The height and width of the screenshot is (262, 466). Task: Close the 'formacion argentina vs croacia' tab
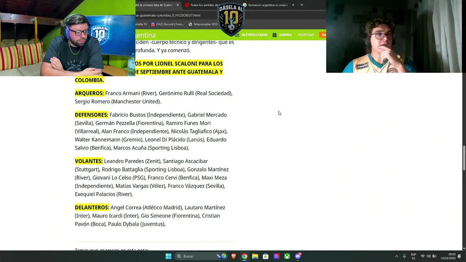pos(293,5)
